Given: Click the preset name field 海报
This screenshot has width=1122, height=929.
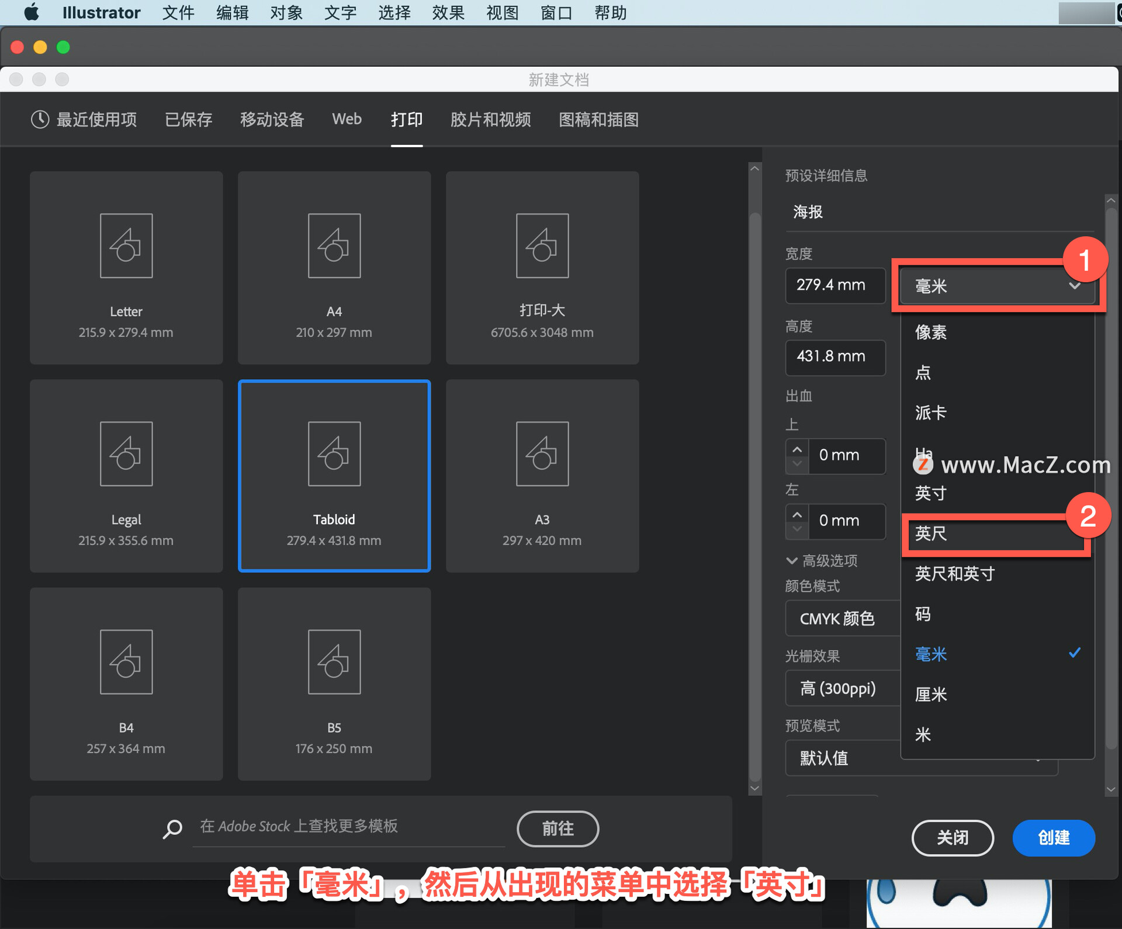Looking at the screenshot, I should pyautogui.click(x=939, y=212).
